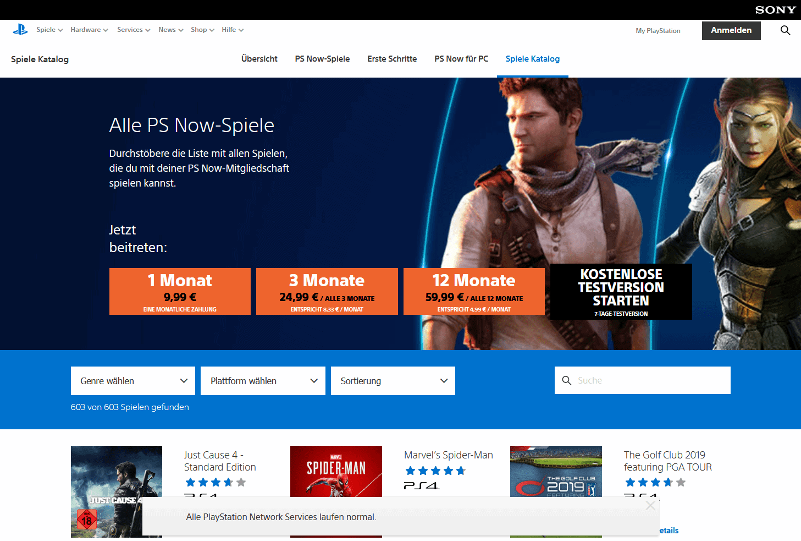Viewport: 801px width, 541px height.
Task: Expand the Shop menu
Action: pyautogui.click(x=202, y=30)
